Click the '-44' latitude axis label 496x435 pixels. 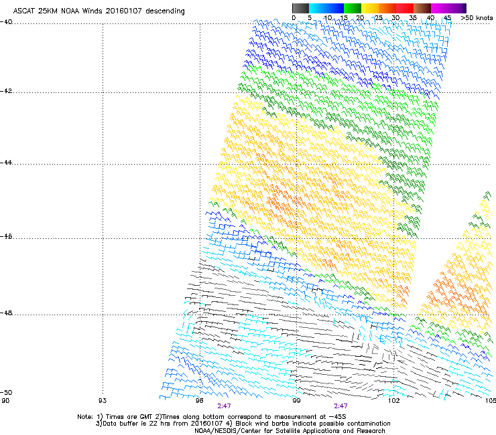pyautogui.click(x=6, y=163)
